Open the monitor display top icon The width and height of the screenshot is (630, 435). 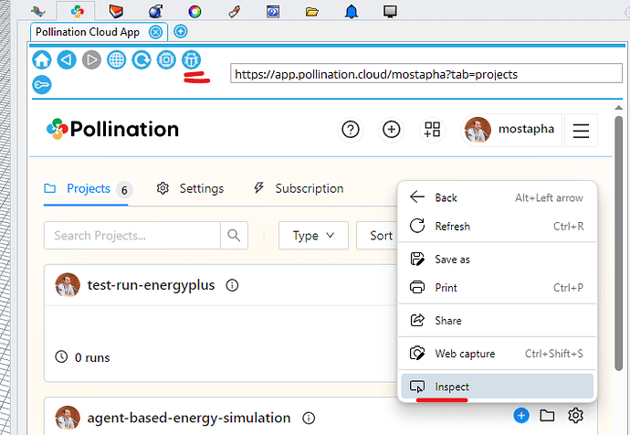390,11
